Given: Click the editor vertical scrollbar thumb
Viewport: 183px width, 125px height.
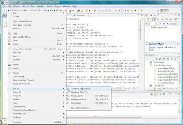Looking at the screenshot, I should (140, 30).
